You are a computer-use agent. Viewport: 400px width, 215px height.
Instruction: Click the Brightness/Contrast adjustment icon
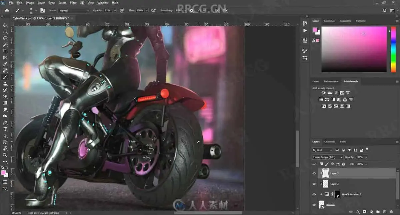(x=324, y=93)
